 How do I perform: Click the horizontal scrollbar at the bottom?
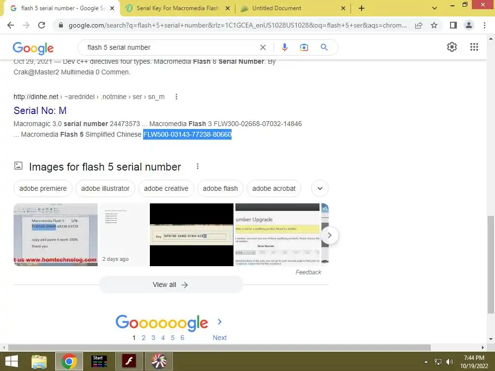point(219,347)
